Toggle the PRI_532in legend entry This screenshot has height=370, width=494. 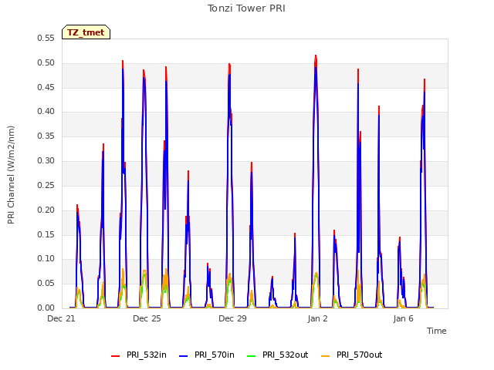[139, 355]
